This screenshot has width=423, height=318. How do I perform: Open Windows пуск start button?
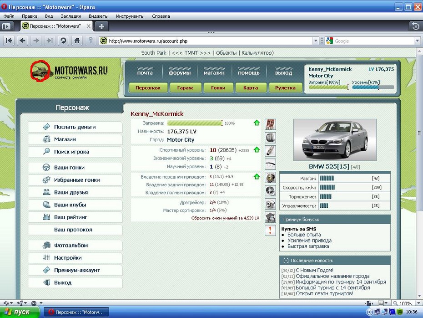pos(20,312)
